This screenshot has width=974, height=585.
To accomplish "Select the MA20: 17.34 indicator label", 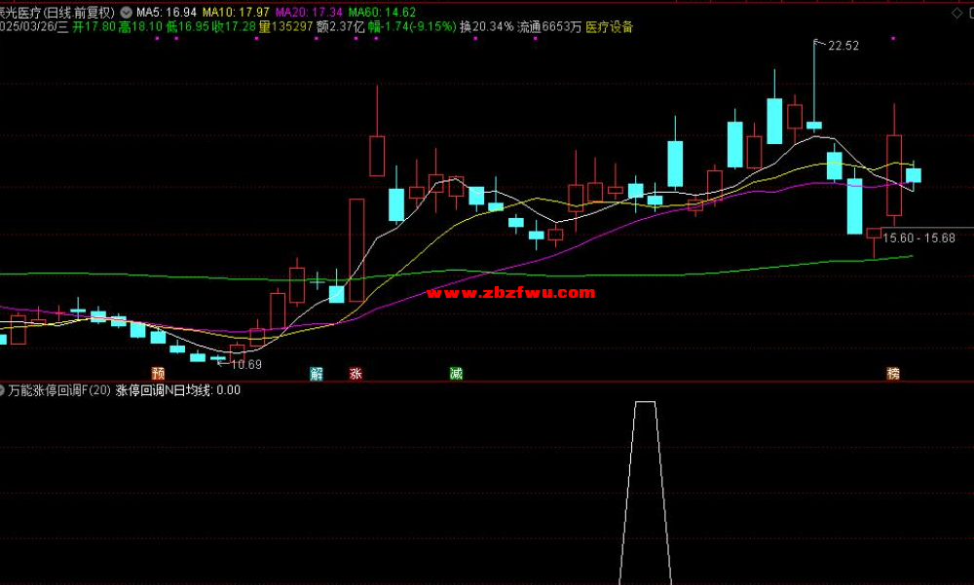I will tap(309, 13).
